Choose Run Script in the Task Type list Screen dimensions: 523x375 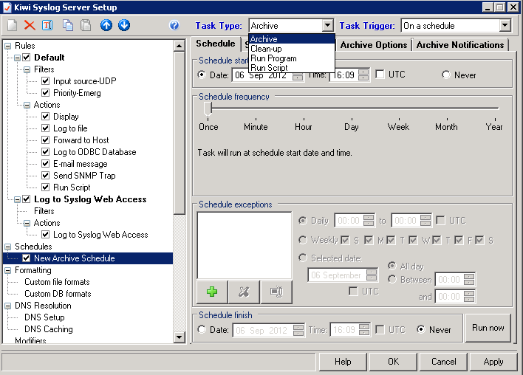click(x=292, y=68)
